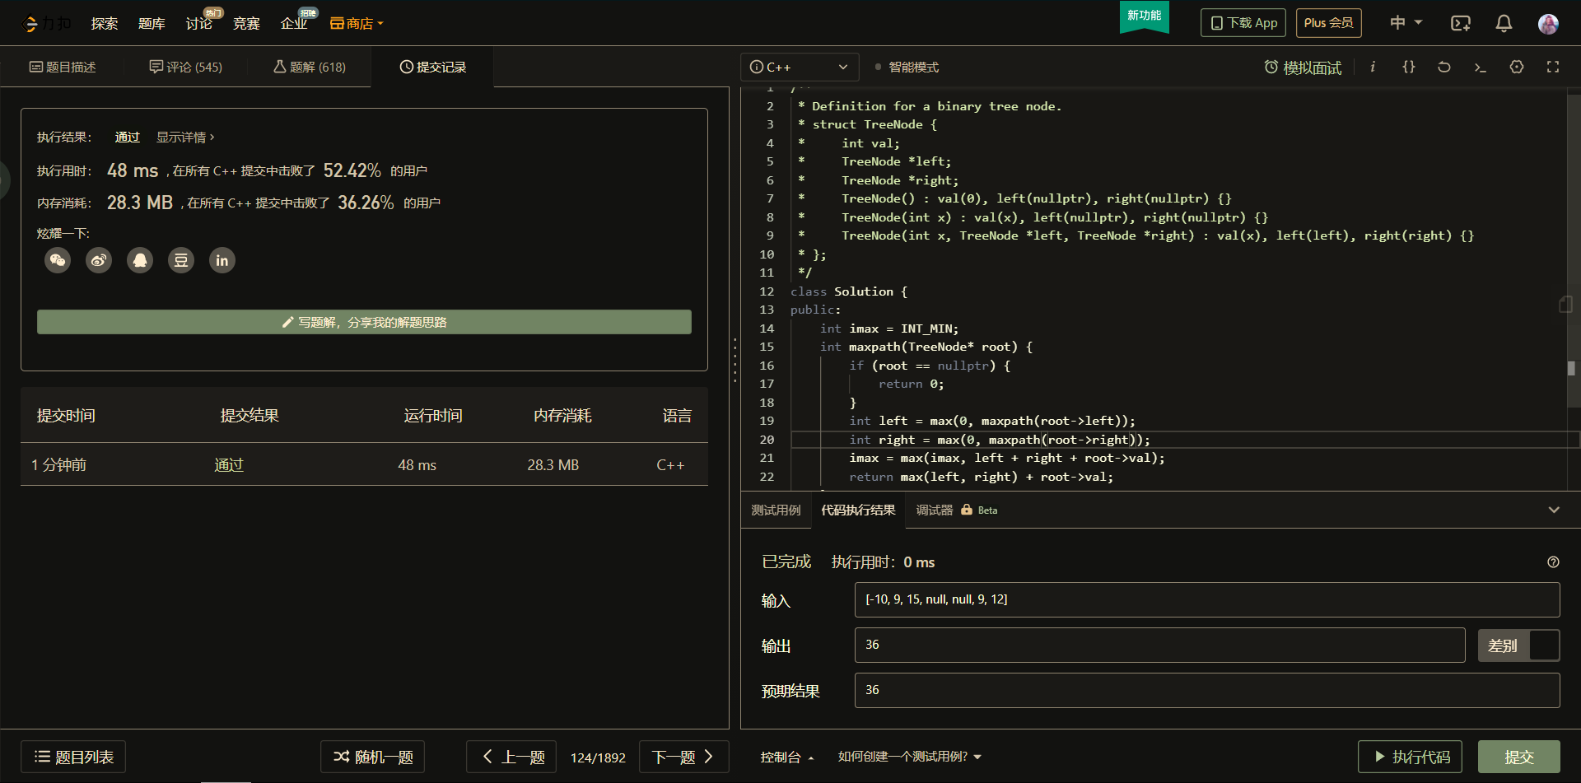Open the 商店 store dropdown menu

(x=357, y=23)
